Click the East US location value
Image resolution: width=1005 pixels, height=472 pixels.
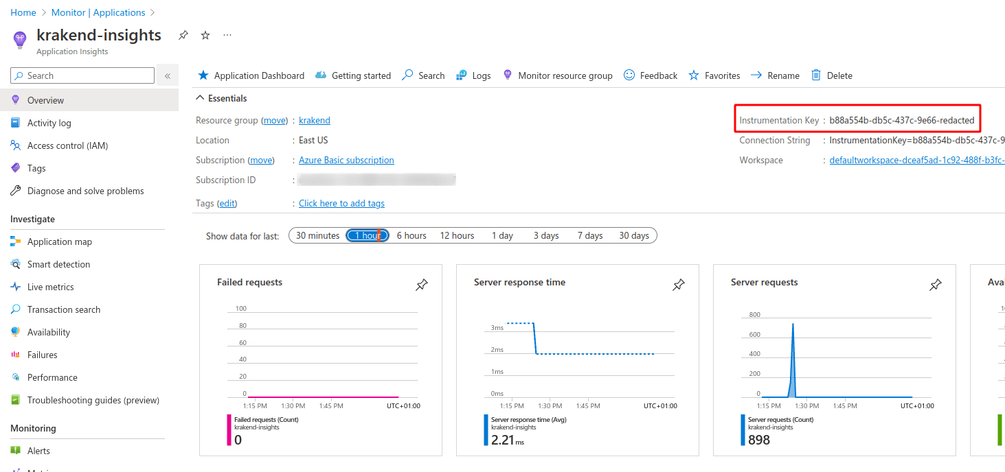coord(313,140)
